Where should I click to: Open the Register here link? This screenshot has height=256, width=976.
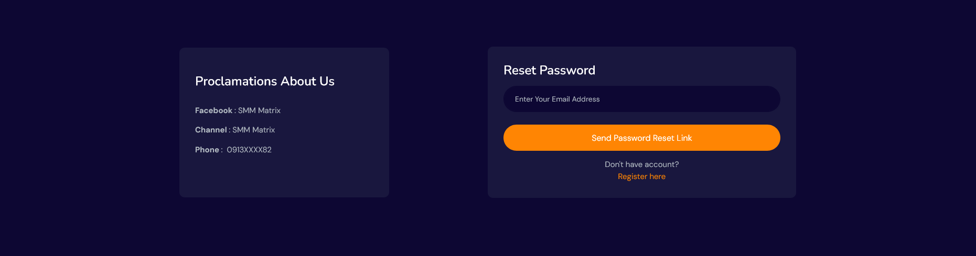[641, 176]
